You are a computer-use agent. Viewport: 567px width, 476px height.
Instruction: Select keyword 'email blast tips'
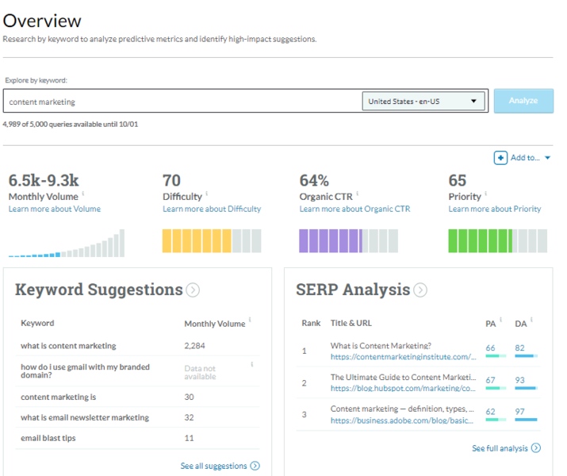point(48,438)
